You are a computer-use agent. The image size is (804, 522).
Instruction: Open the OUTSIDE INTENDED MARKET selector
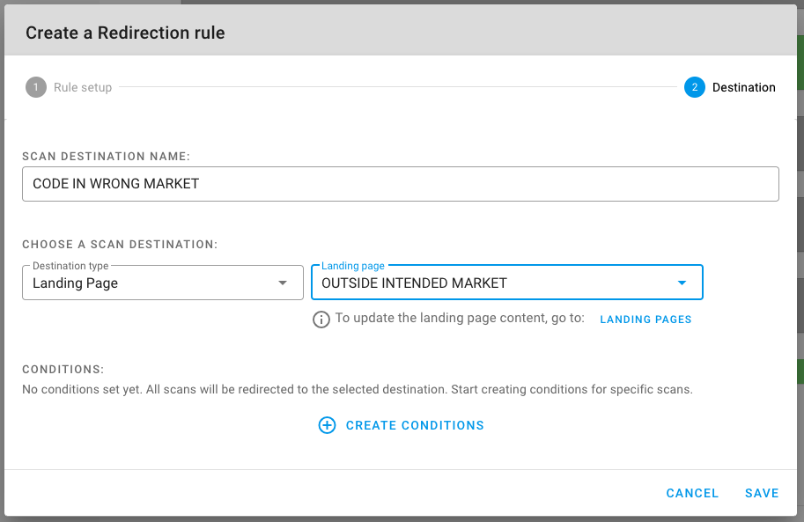click(x=506, y=283)
